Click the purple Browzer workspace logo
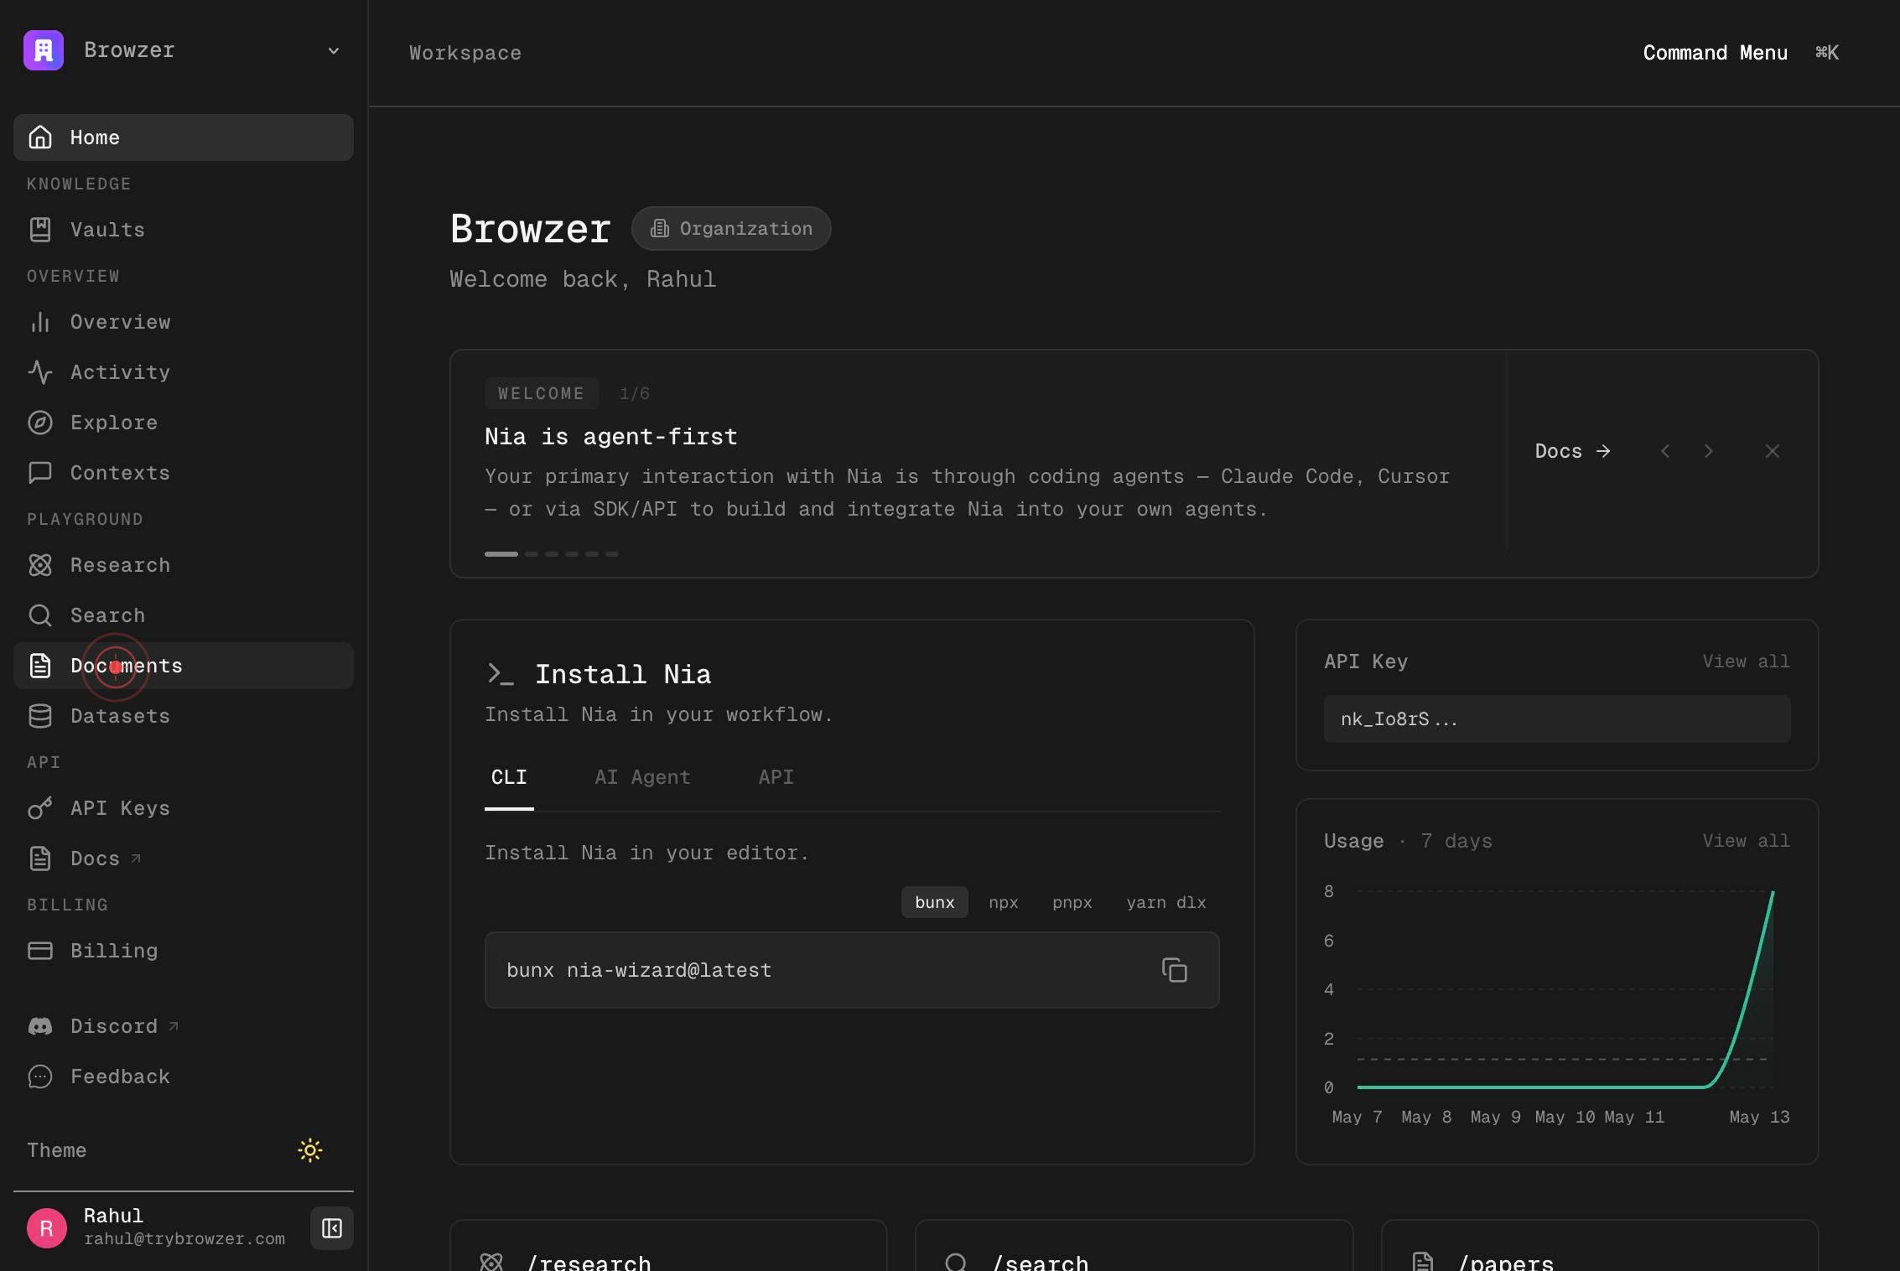This screenshot has width=1900, height=1271. [44, 50]
